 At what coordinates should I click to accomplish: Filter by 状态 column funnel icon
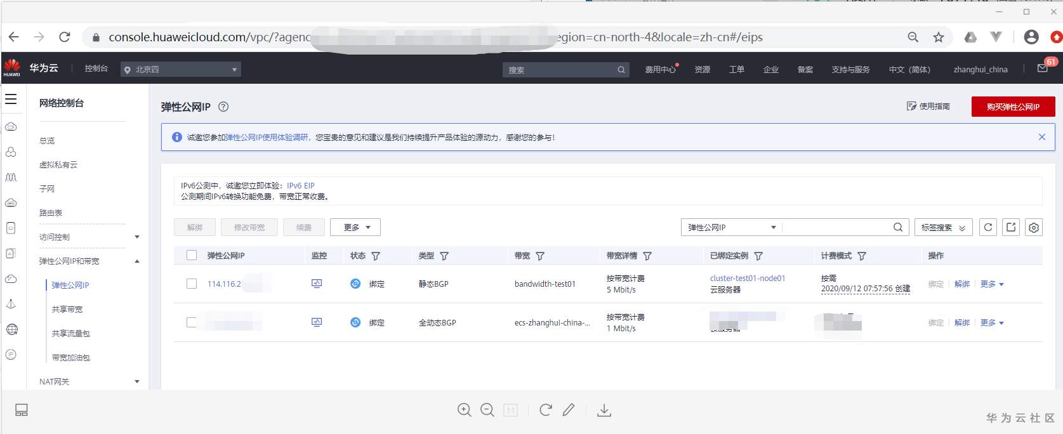(x=376, y=256)
